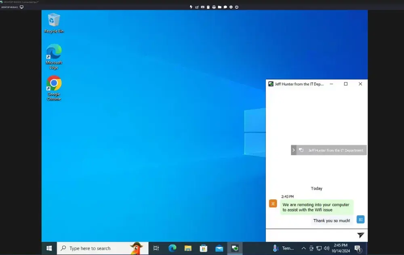Open Task View on the taskbar
The width and height of the screenshot is (404, 255).
click(156, 248)
